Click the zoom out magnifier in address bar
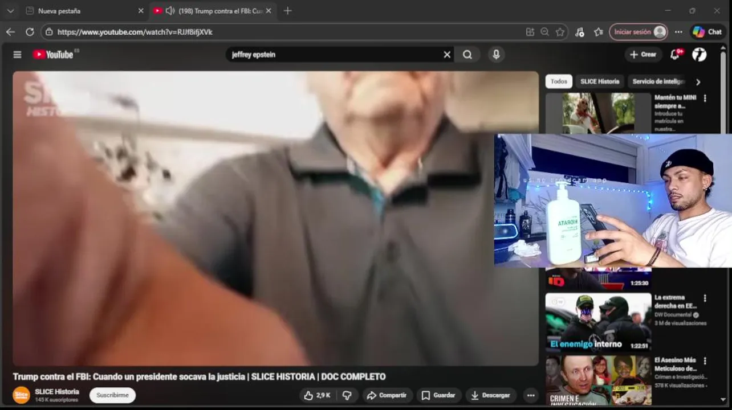Viewport: 732px width, 410px height. tap(545, 32)
